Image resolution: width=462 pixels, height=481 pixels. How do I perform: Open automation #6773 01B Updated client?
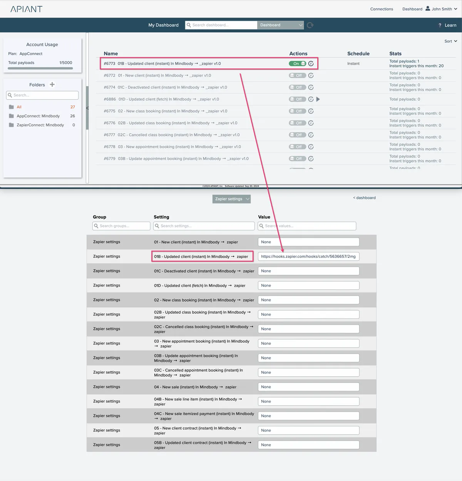pos(162,63)
